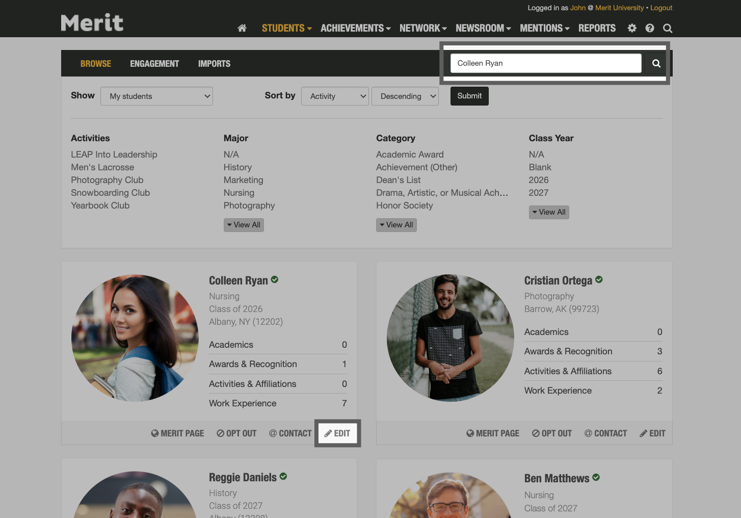Select the Edit pencil for Colleen Ryan
This screenshot has height=518, width=741.
[337, 433]
